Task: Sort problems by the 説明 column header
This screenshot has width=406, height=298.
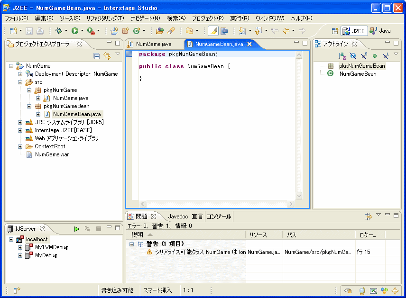Action: point(185,235)
